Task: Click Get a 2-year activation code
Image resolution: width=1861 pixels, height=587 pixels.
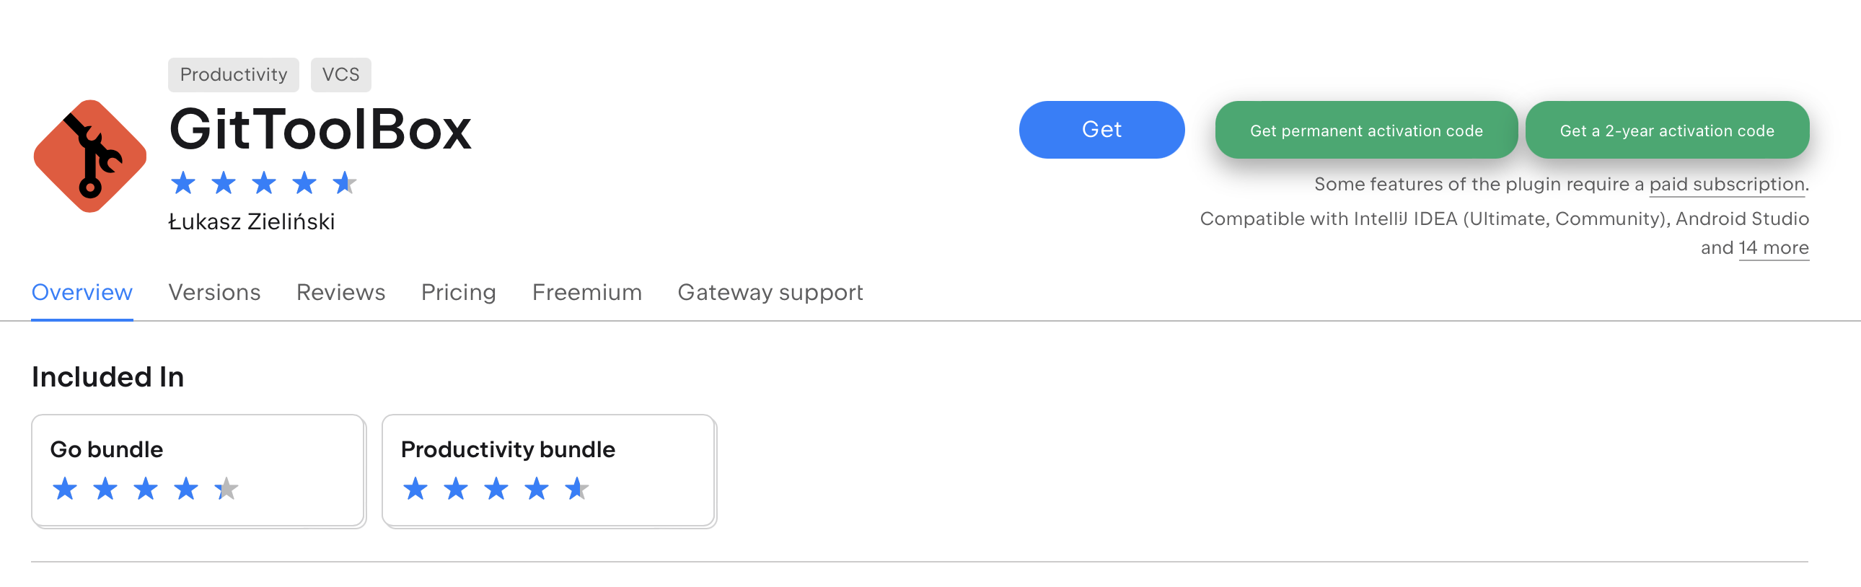Action: point(1666,130)
